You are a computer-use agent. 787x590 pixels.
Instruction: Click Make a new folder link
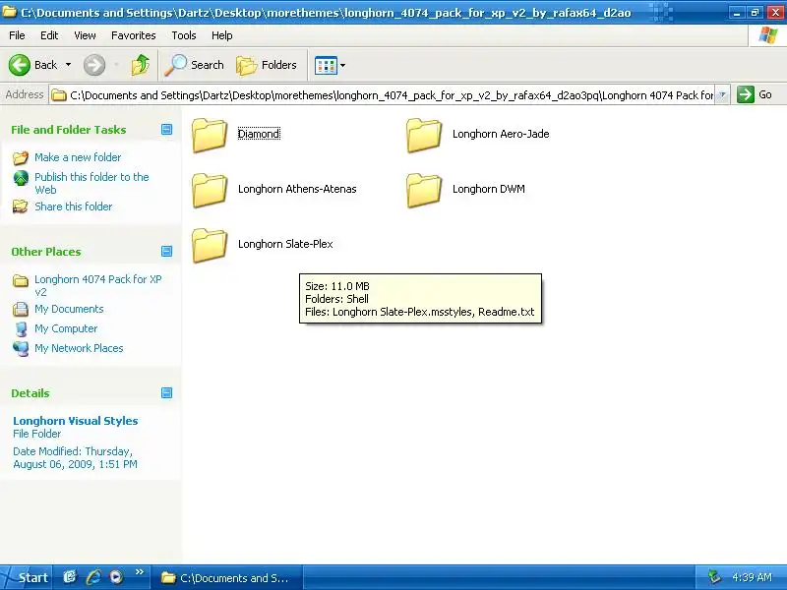point(78,157)
